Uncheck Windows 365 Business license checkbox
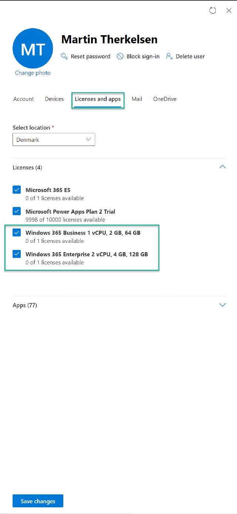This screenshot has width=237, height=514. point(17,233)
